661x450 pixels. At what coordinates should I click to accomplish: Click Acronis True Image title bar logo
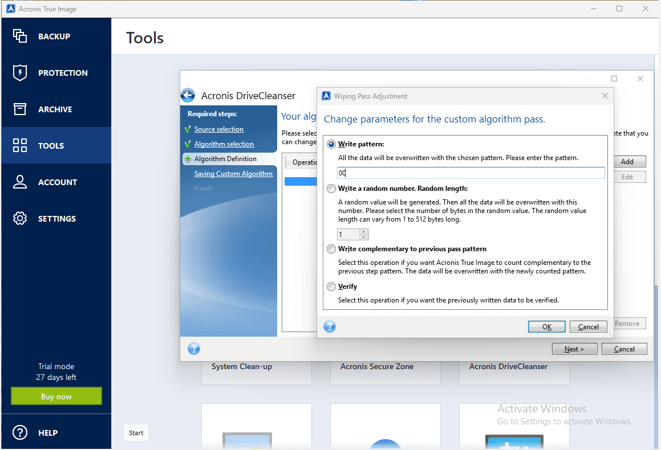pos(11,9)
